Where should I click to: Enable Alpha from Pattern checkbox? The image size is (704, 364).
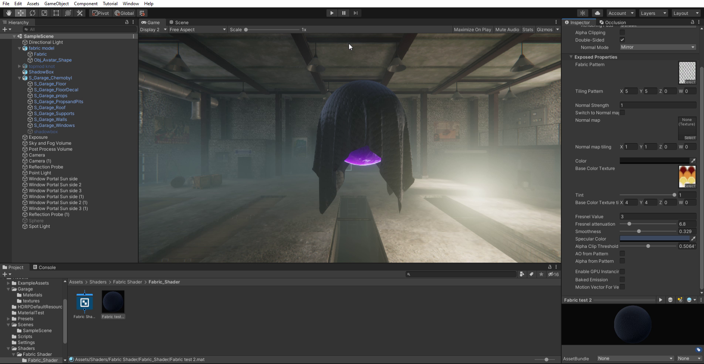[x=622, y=261]
